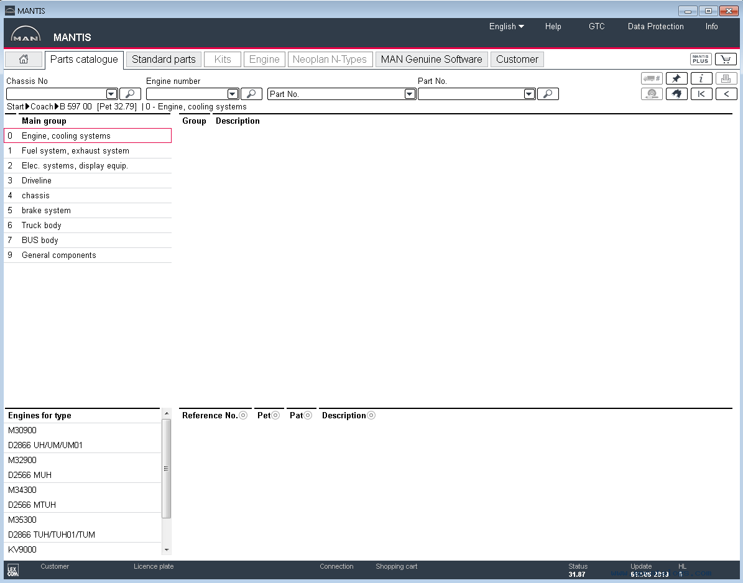Select Reference No. sort radio button
This screenshot has height=583, width=743.
pyautogui.click(x=243, y=415)
